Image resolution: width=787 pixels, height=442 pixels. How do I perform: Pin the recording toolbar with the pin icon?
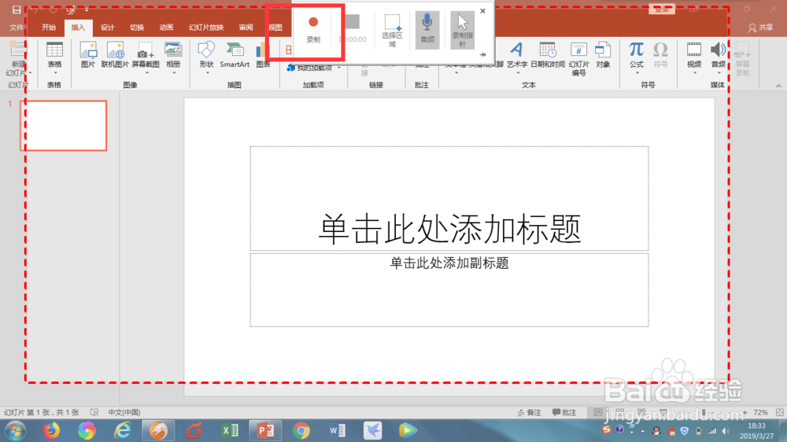coord(483,55)
